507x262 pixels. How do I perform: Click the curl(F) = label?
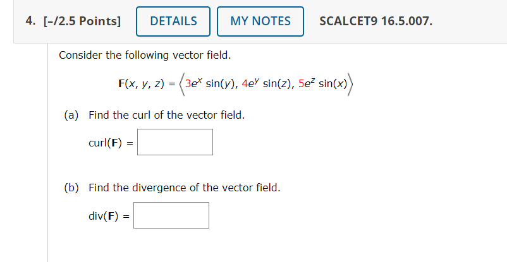point(111,143)
